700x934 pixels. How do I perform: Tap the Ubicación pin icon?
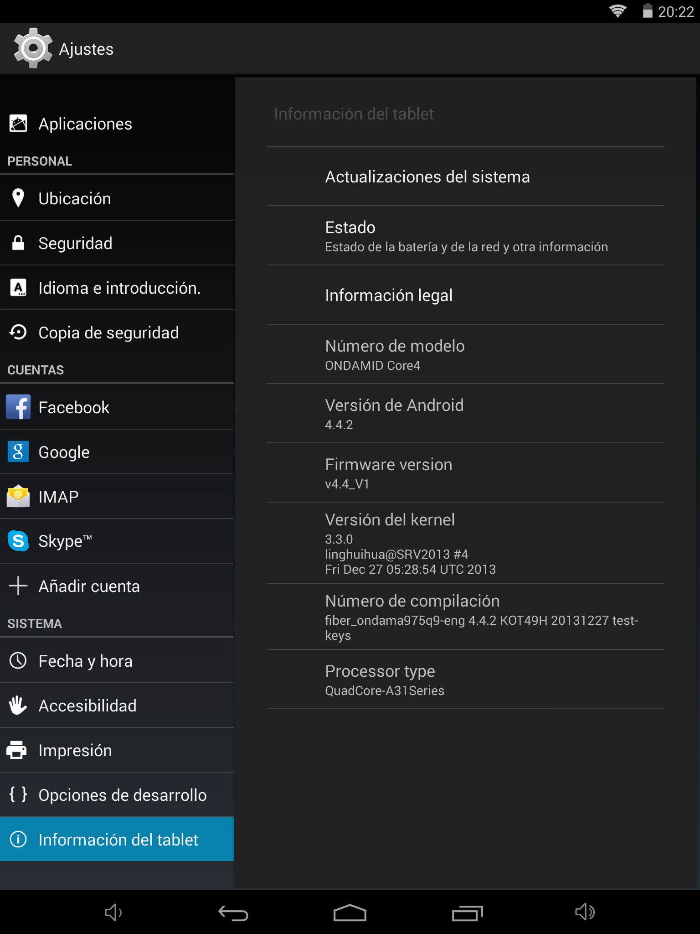[18, 198]
